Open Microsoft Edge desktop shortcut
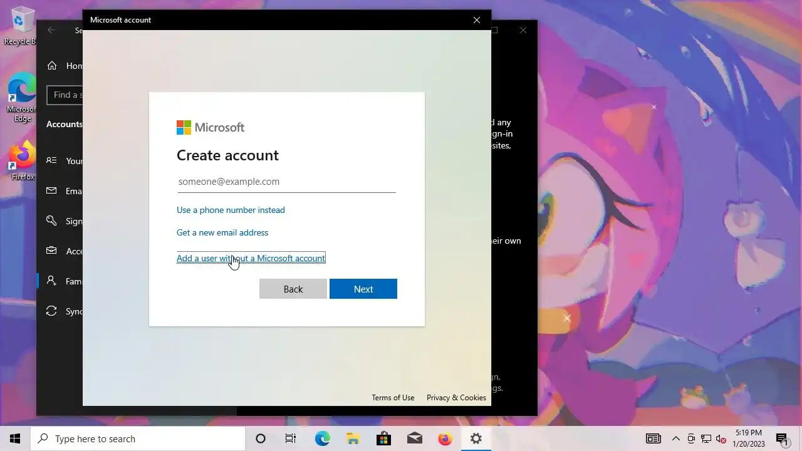The width and height of the screenshot is (802, 451). point(22,97)
